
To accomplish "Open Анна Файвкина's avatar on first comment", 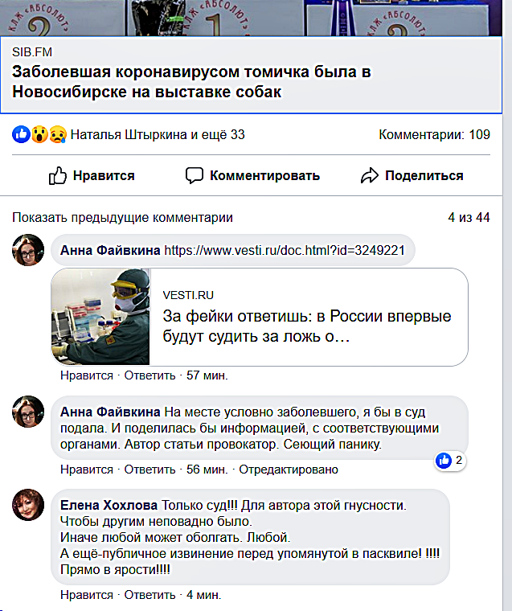I will click(28, 251).
